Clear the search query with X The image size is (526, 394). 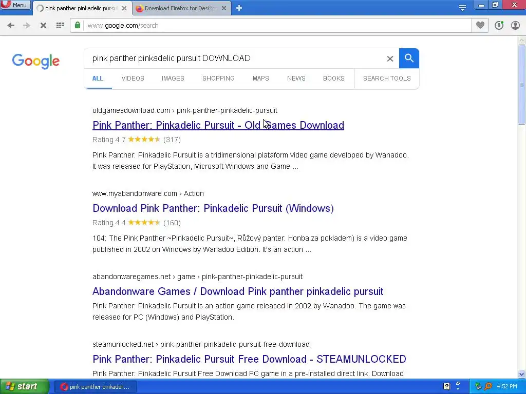pyautogui.click(x=390, y=58)
